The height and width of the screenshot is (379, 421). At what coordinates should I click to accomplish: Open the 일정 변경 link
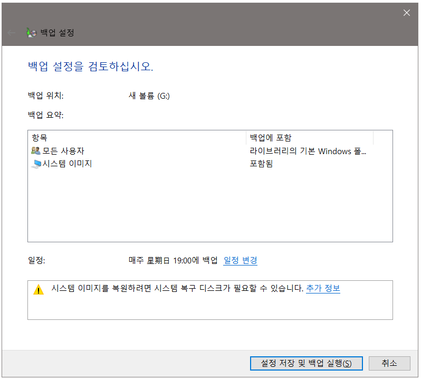coord(240,260)
